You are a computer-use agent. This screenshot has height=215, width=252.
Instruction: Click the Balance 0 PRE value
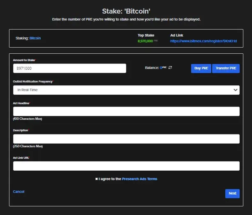pos(163,68)
